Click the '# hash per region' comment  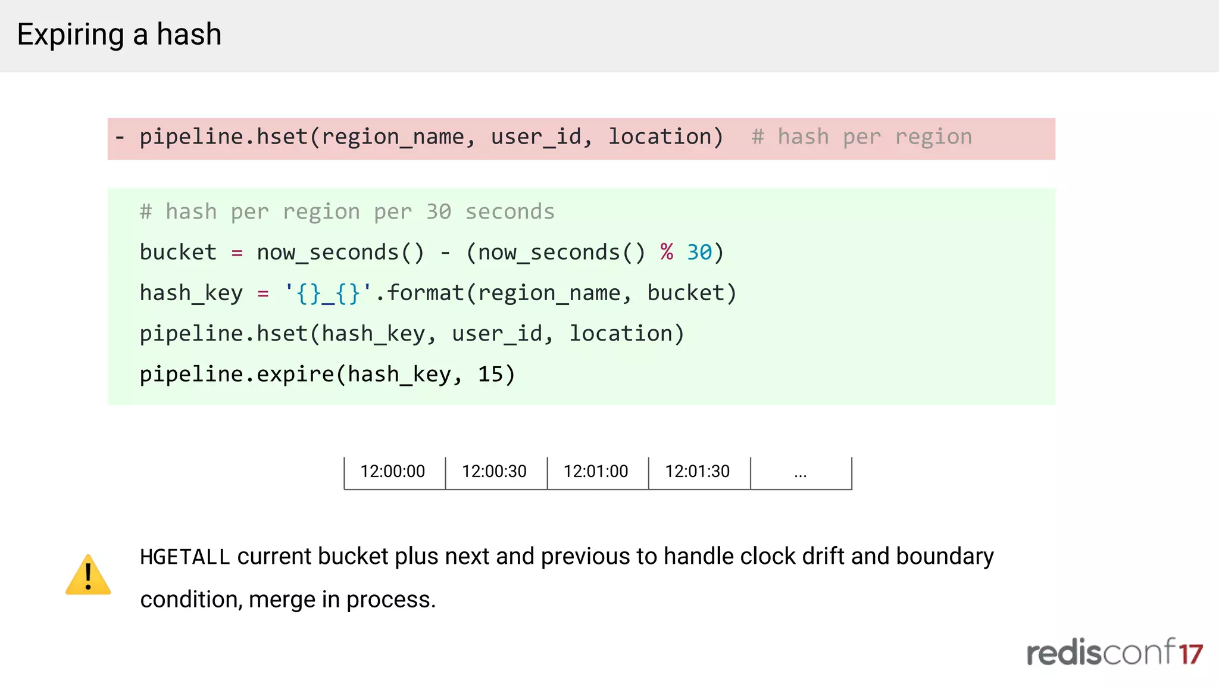click(x=862, y=137)
